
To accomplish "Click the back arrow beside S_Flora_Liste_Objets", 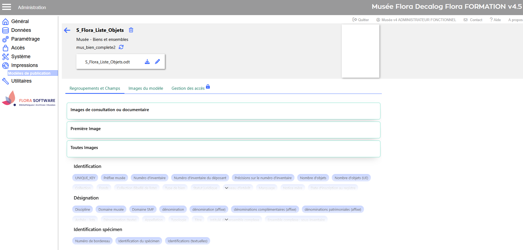I will (x=67, y=30).
